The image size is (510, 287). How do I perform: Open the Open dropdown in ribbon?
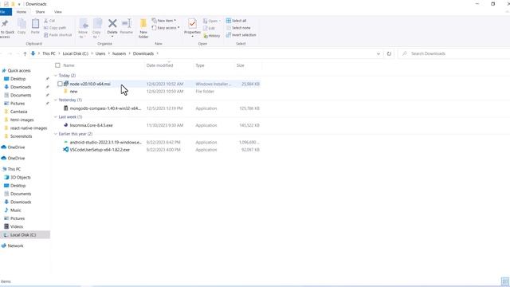[212, 21]
